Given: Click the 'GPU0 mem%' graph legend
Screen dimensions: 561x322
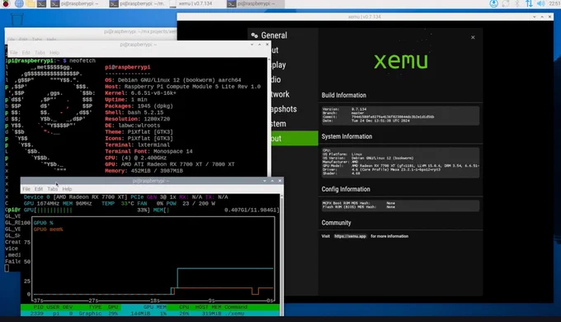Looking at the screenshot, I should [49, 230].
